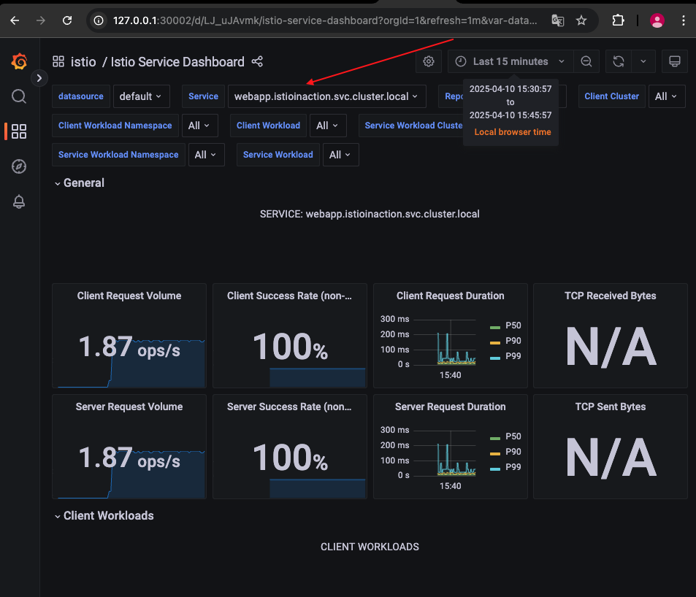
Task: Open the Client Cluster All dropdown
Action: coord(666,96)
